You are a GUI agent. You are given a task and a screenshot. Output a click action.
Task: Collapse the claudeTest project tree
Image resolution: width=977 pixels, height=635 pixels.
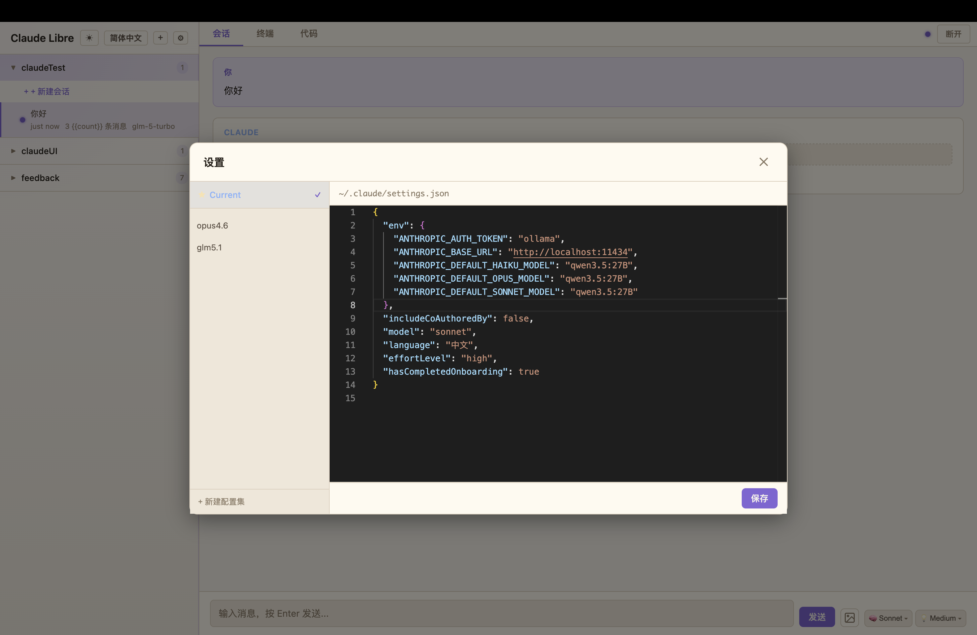[x=13, y=68]
